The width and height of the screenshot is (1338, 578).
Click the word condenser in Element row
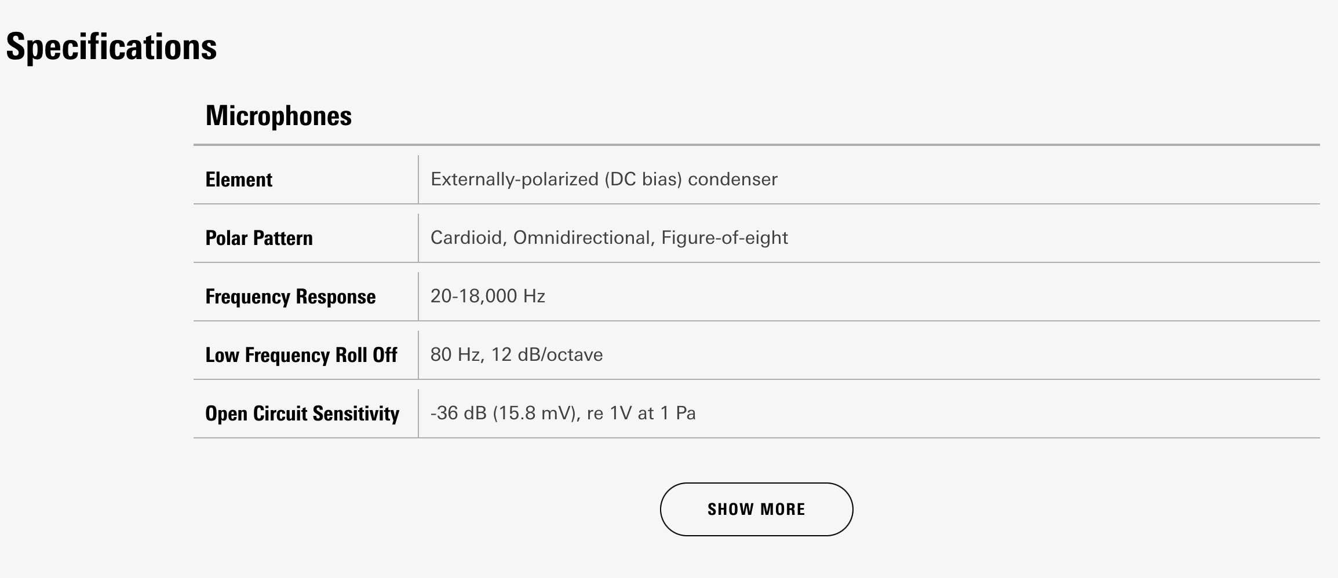732,180
